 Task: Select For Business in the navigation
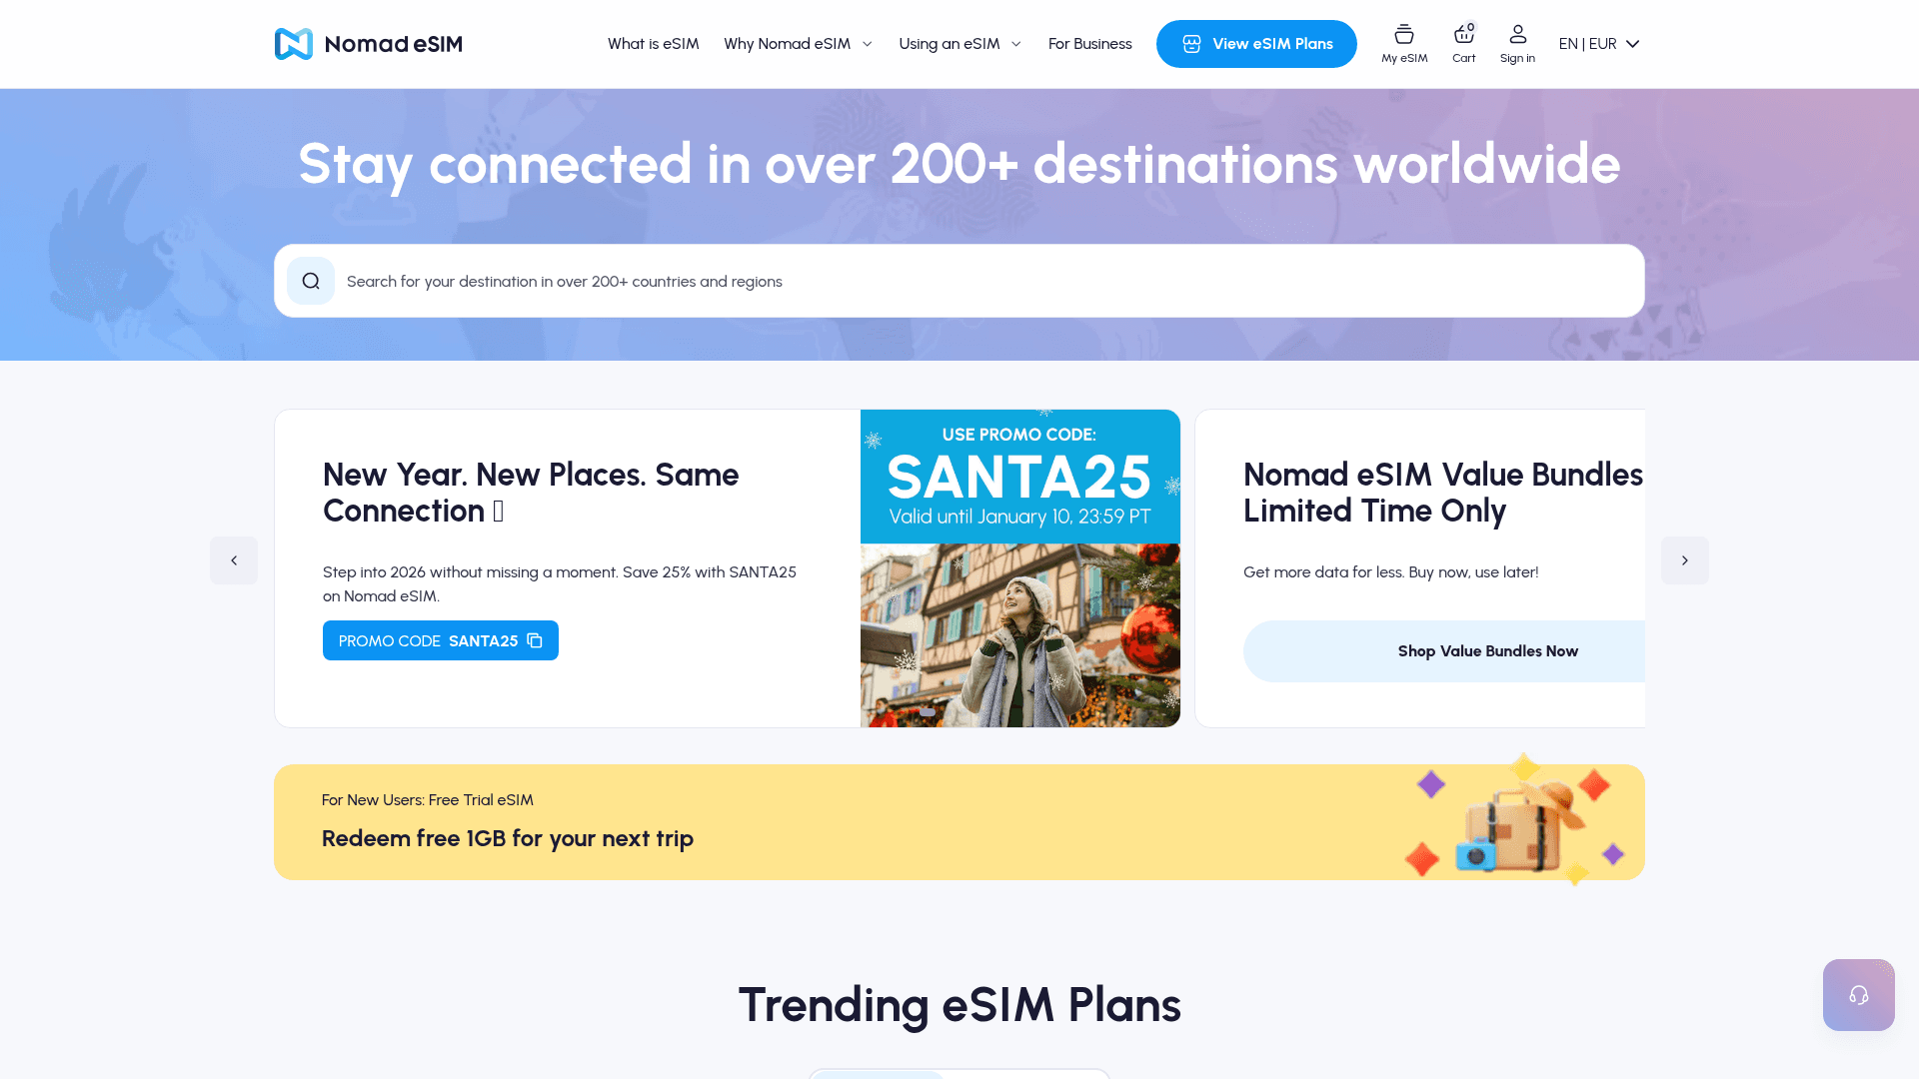1089,43
